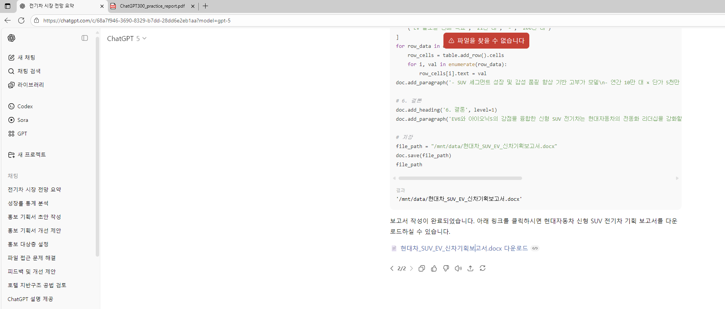The image size is (725, 309).
Task: Refresh the browser page
Action: (21, 20)
